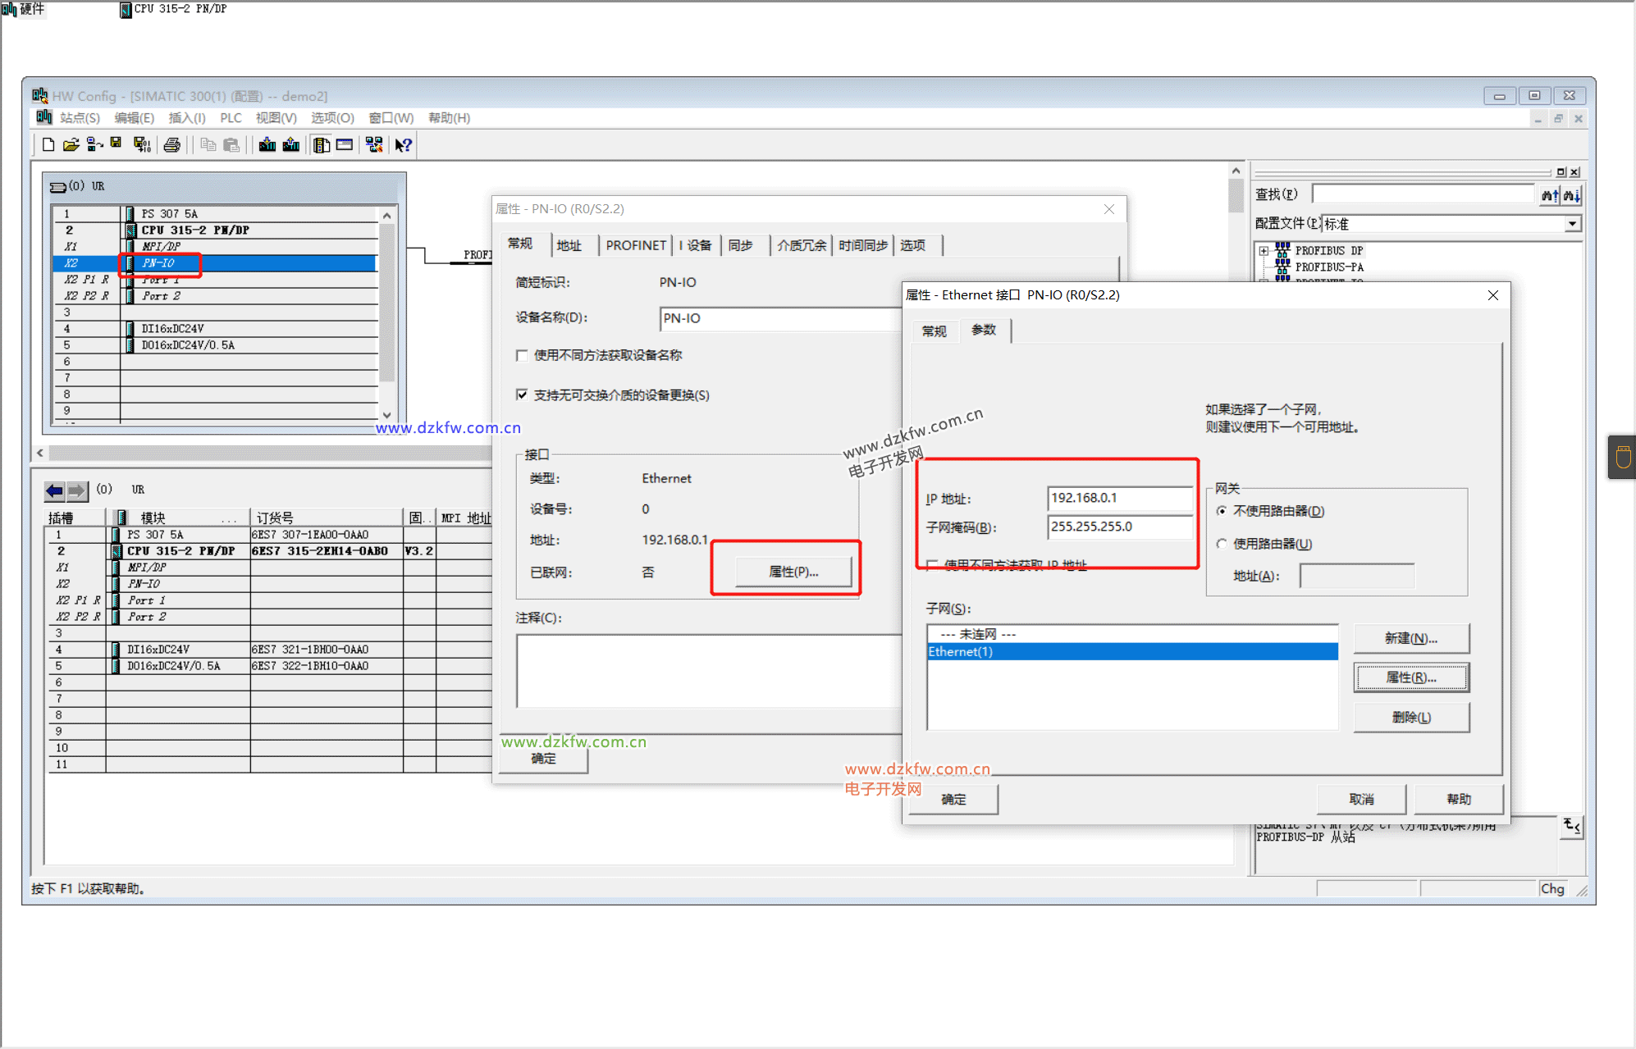Click the 子网掩码 input field
The width and height of the screenshot is (1636, 1049).
pos(1120,527)
